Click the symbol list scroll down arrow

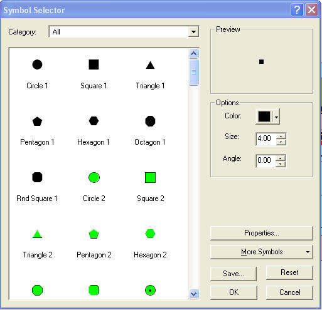(193, 294)
